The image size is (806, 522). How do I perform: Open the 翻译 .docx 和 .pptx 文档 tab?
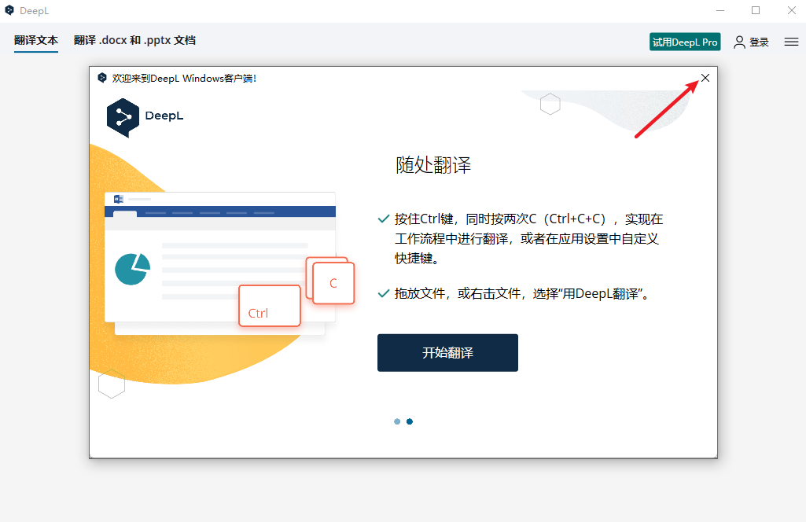[x=134, y=40]
